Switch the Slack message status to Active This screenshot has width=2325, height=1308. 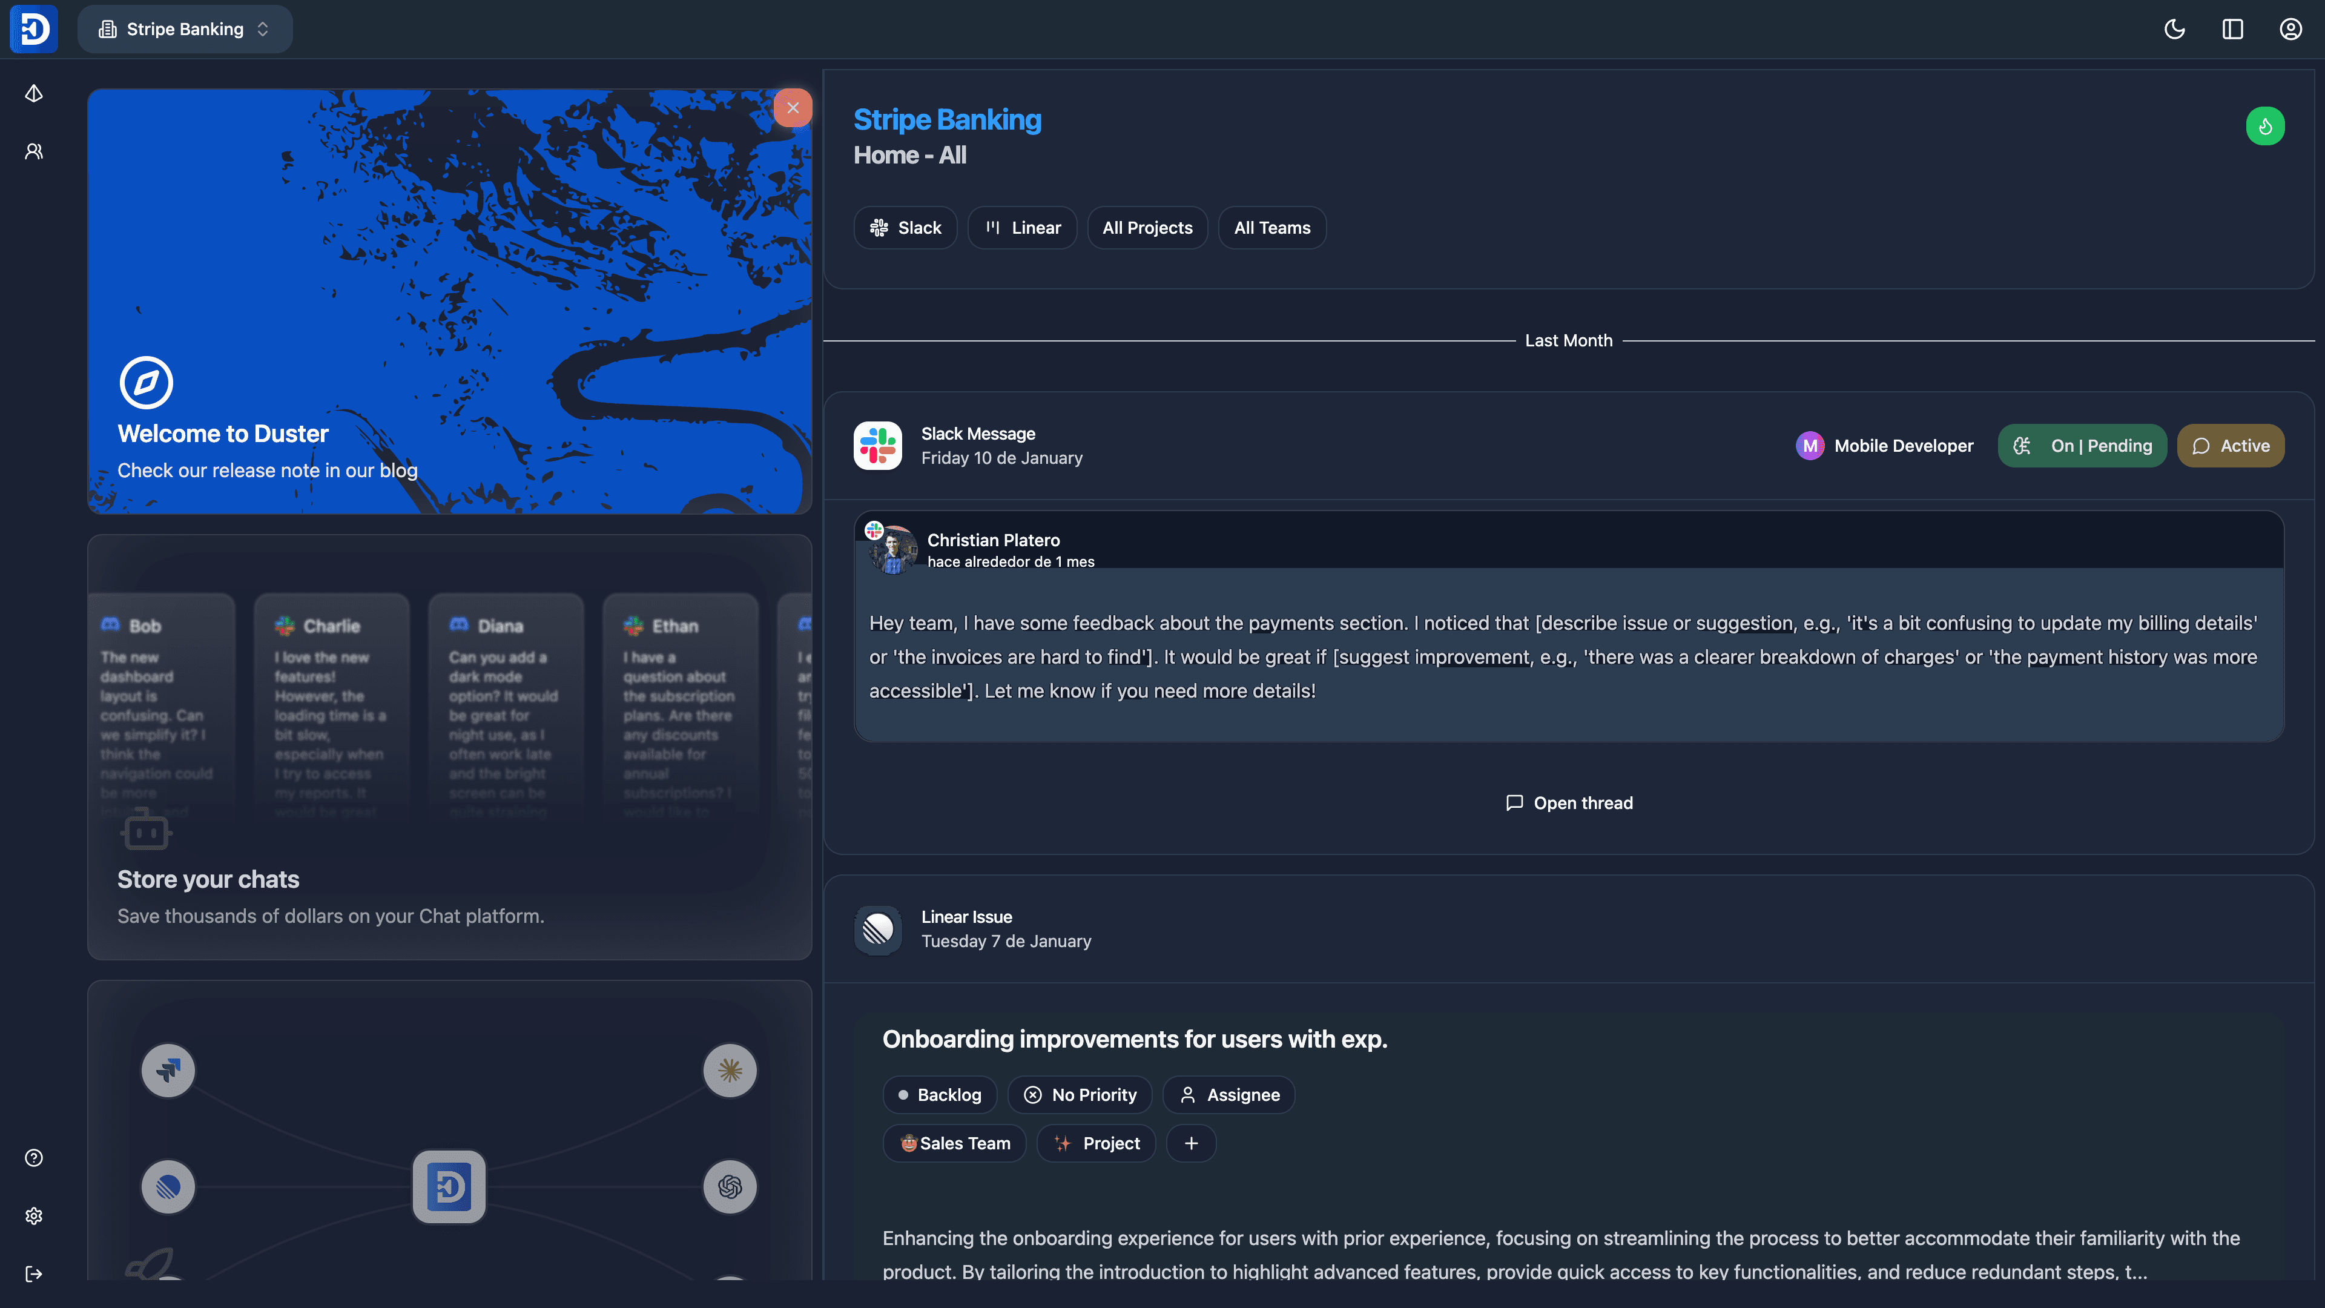click(x=2231, y=445)
